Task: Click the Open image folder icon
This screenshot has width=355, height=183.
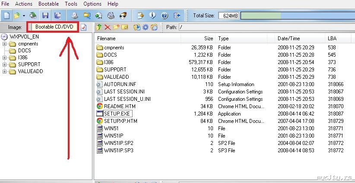Action: [16, 16]
